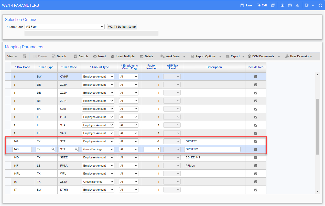The image size is (325, 206).
Task: Open the Form Code dropdown
Action: [102, 27]
